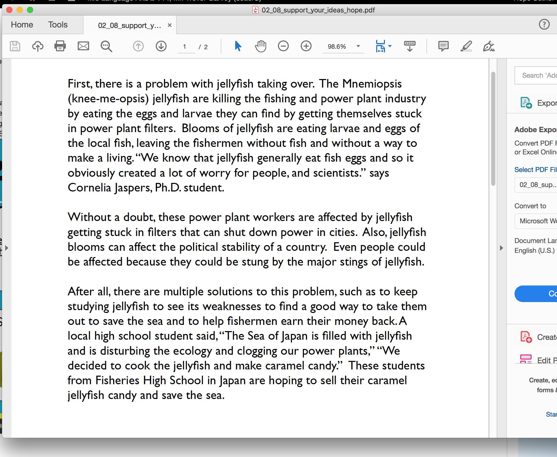
Task: Switch to the Tools tab
Action: tap(58, 25)
